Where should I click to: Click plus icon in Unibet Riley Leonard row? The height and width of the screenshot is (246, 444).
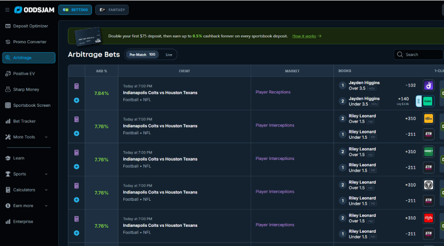76,167
